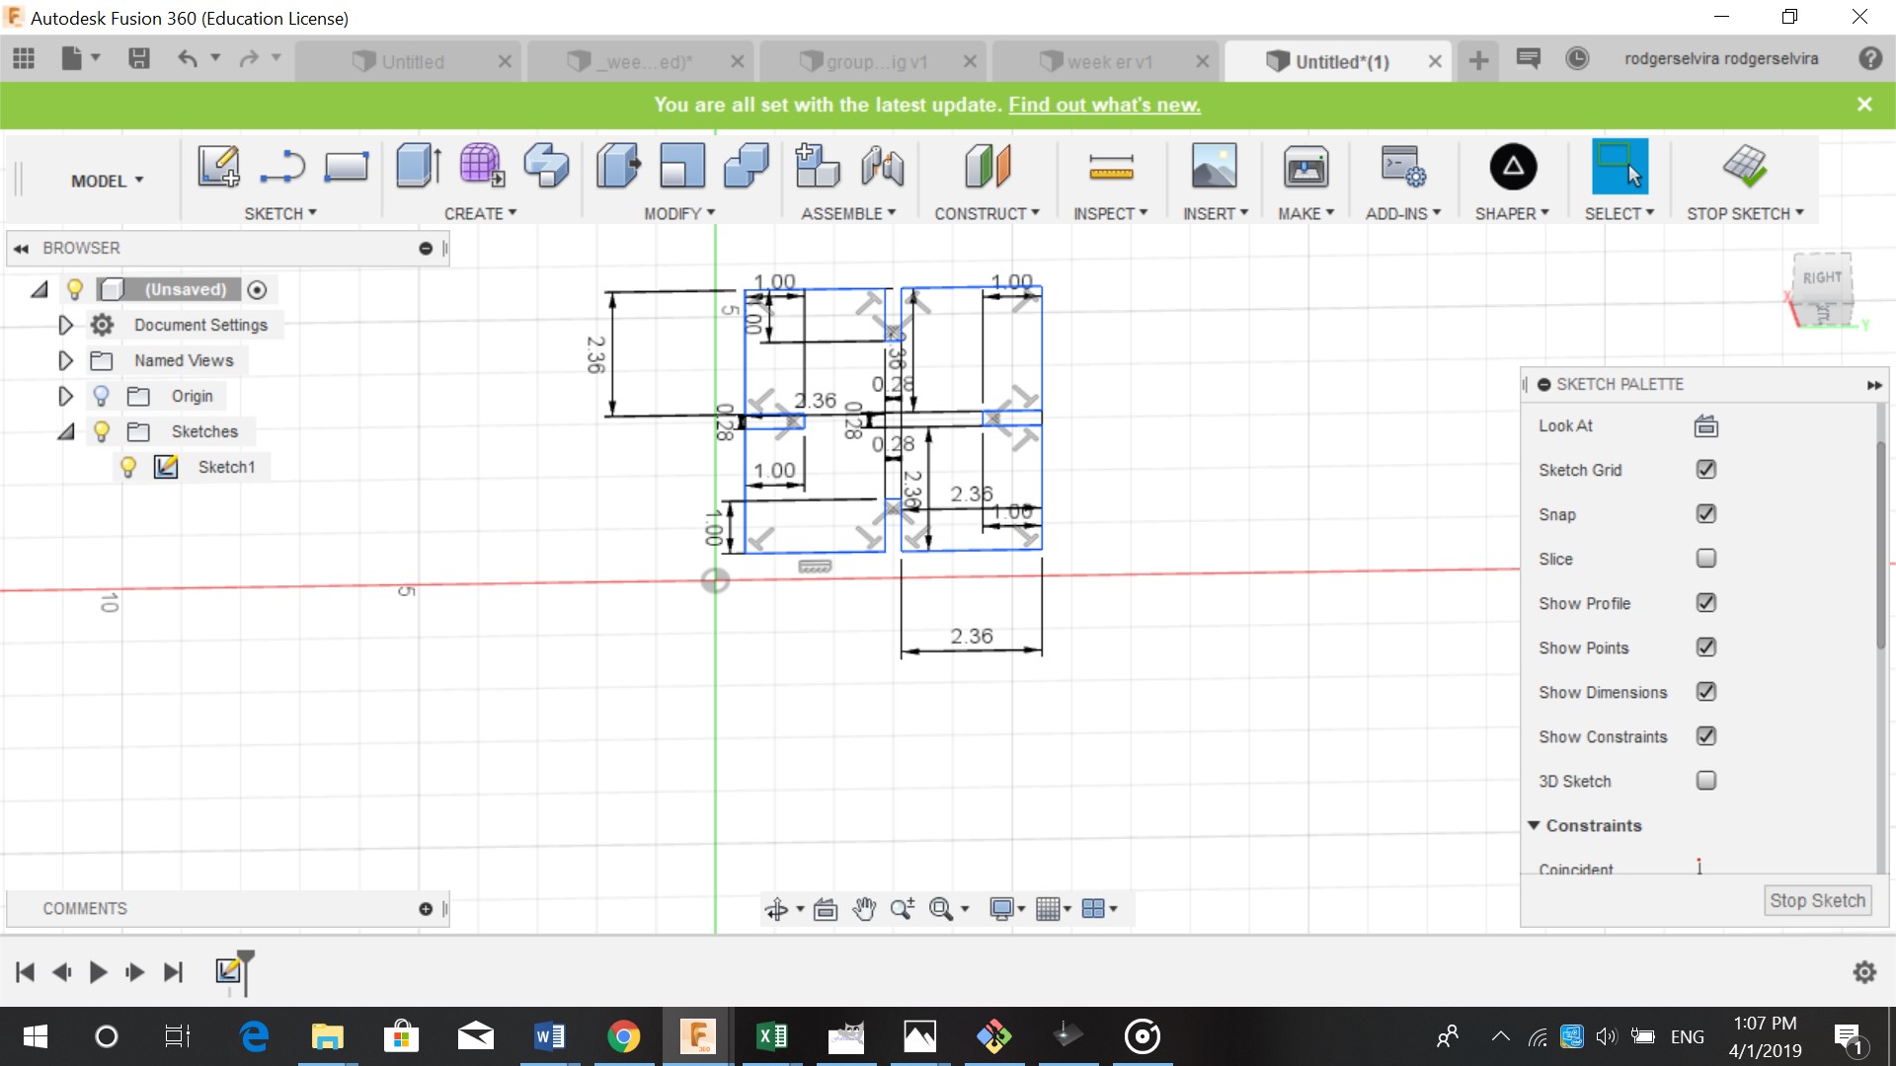The image size is (1896, 1066).
Task: Click the Look At calendar icon
Action: tap(1705, 426)
